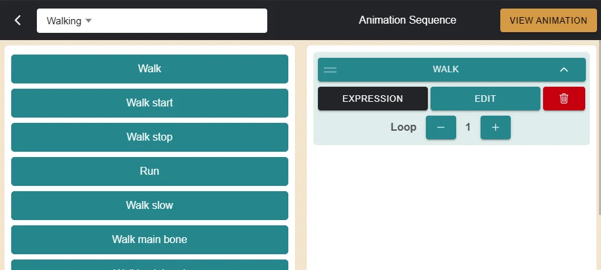Viewport: 601px width, 270px height.
Task: Add the Run animation
Action: 149,171
